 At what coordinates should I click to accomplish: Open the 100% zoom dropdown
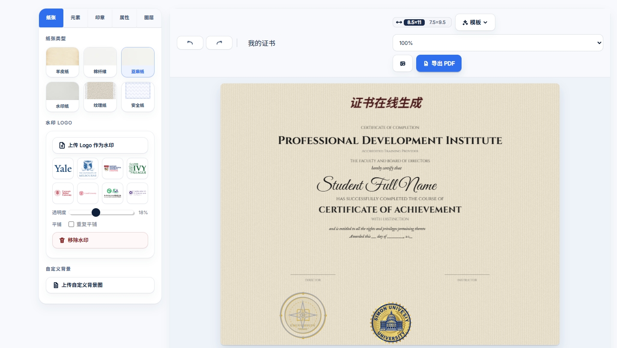[498, 43]
